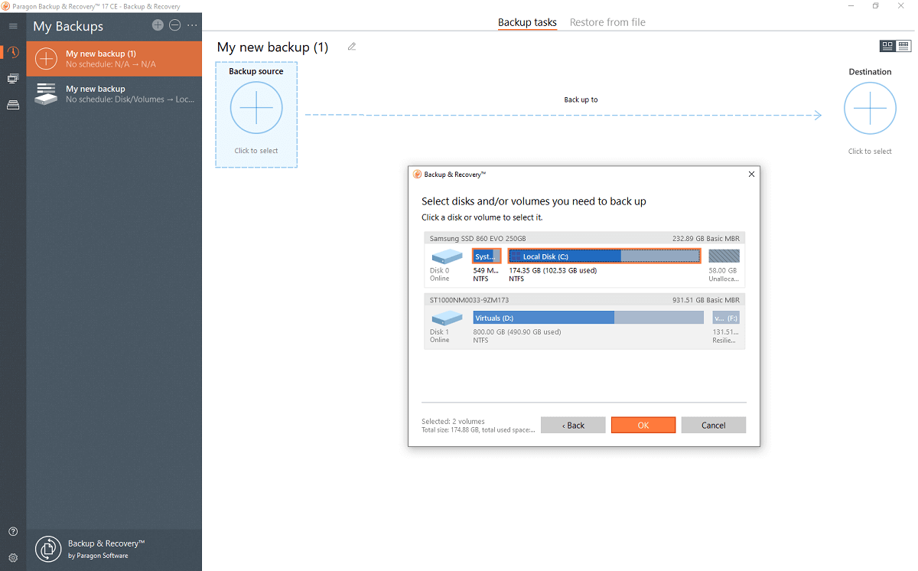Open the hamburger menu in sidebar
The width and height of the screenshot is (918, 571).
(x=13, y=26)
